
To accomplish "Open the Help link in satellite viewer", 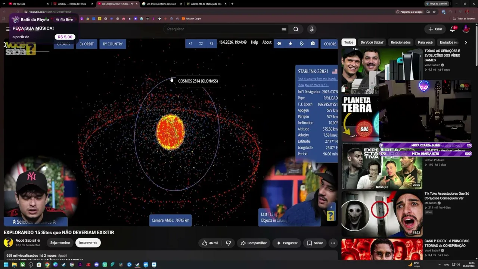I will point(254,43).
